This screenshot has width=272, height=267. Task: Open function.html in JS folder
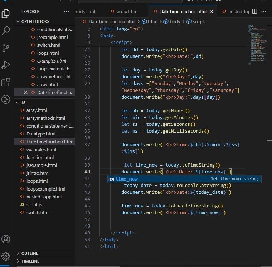(x=44, y=157)
